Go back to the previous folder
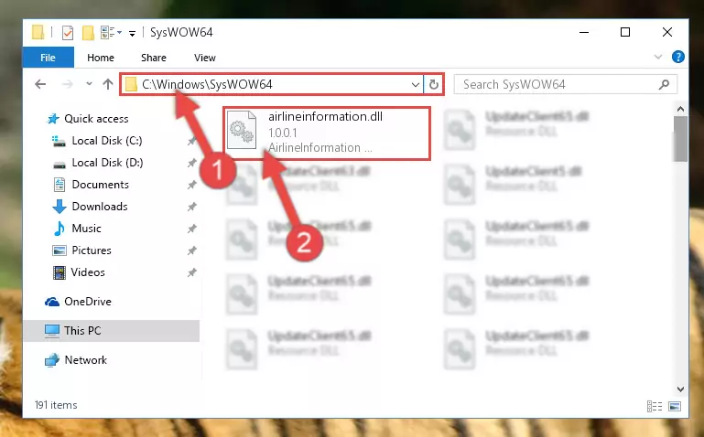This screenshot has width=704, height=437. pyautogui.click(x=40, y=84)
